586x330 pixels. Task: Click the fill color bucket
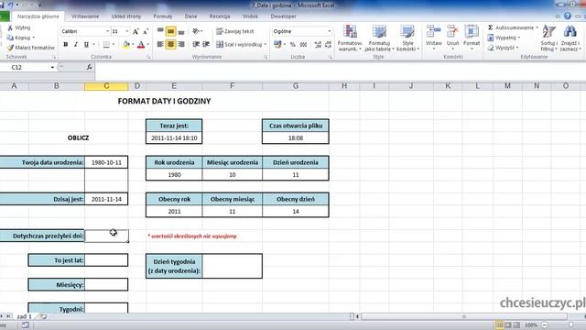pos(126,45)
